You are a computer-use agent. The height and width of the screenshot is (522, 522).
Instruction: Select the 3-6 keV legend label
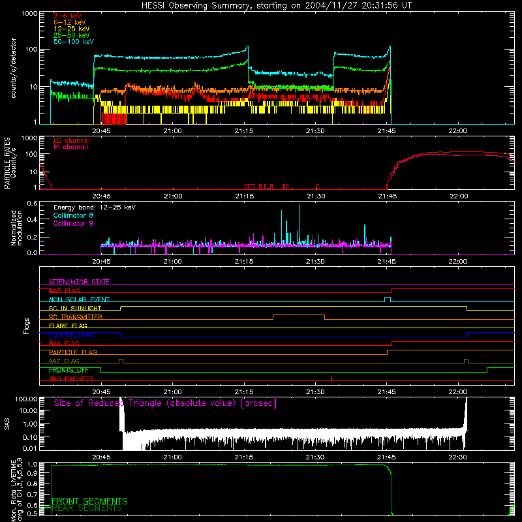[68, 16]
